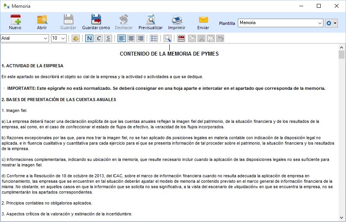
Task: Click the Deshacer undo icon in the top toolbar
Action: click(x=124, y=22)
